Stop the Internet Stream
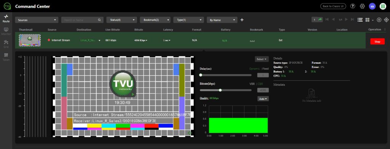Screen dimensions: 390x149 pos(377,42)
